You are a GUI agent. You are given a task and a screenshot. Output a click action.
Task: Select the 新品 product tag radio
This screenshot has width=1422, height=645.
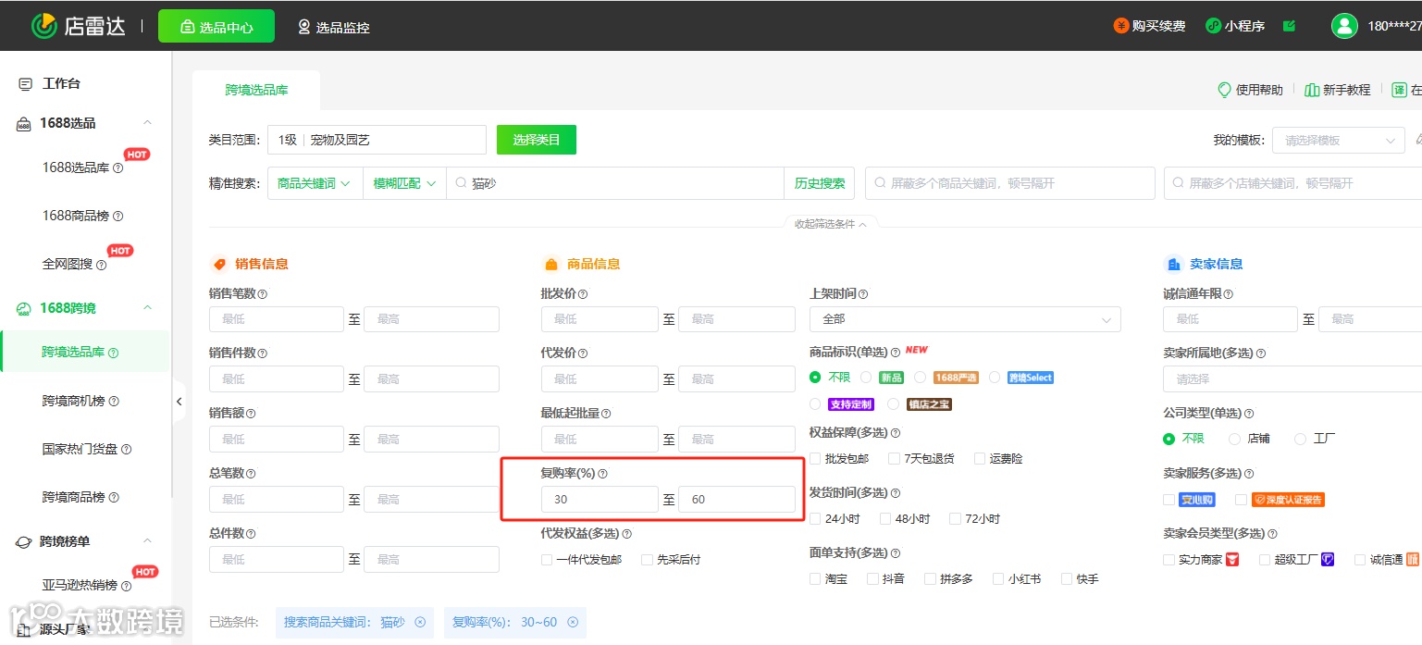[x=866, y=378]
